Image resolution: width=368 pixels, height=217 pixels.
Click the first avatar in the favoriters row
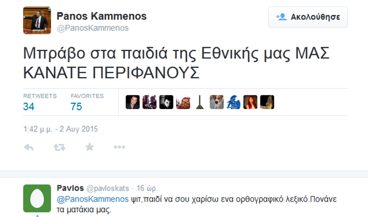(132, 102)
